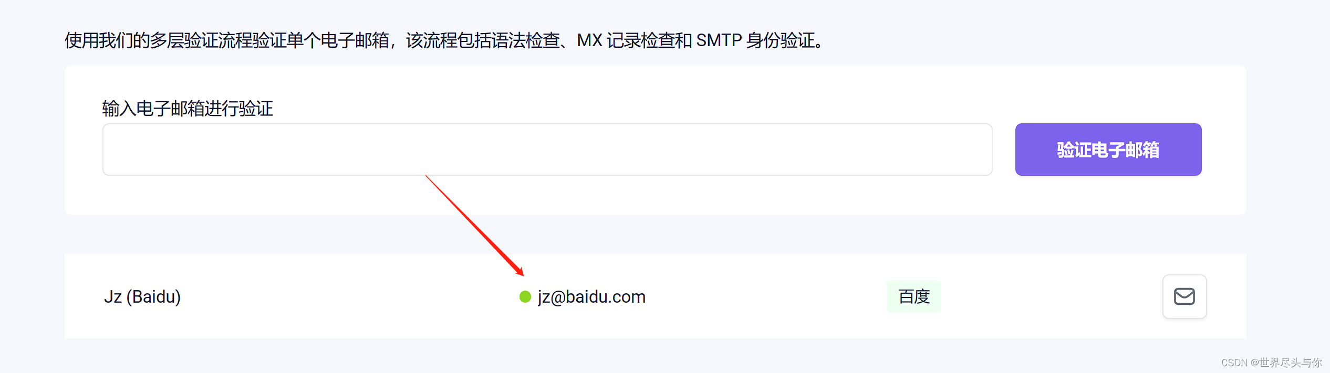Screen dimensions: 1330x373
Task: Focus the email verification input field
Action: click(547, 150)
